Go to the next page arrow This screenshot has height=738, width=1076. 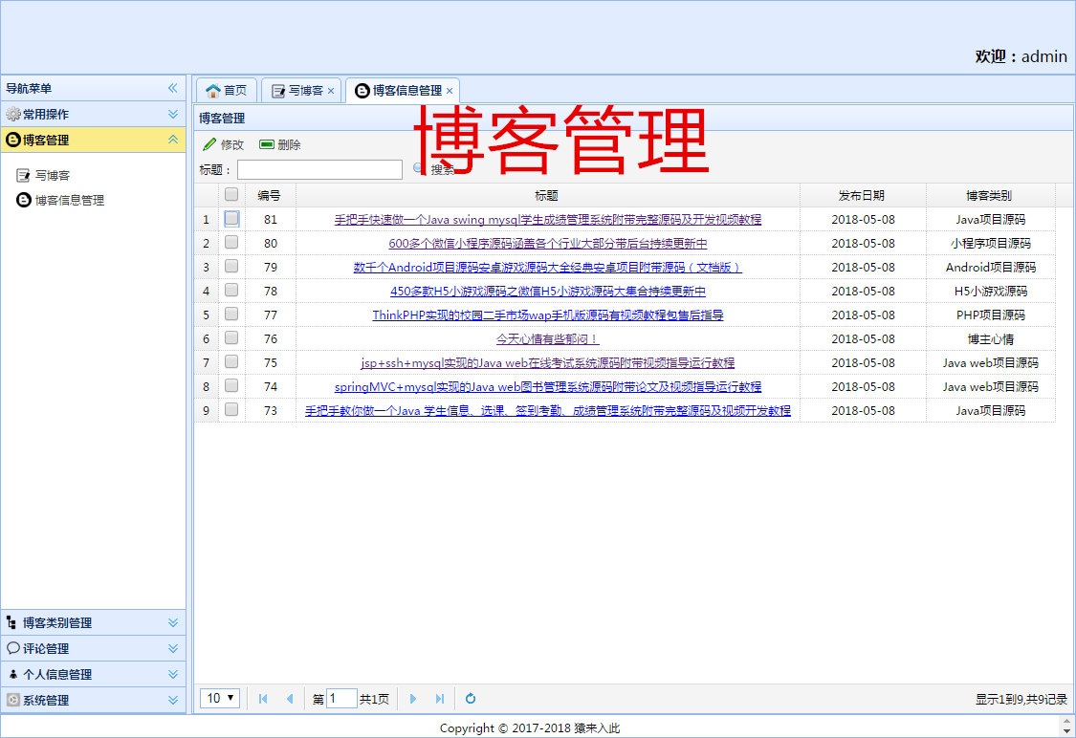[413, 699]
